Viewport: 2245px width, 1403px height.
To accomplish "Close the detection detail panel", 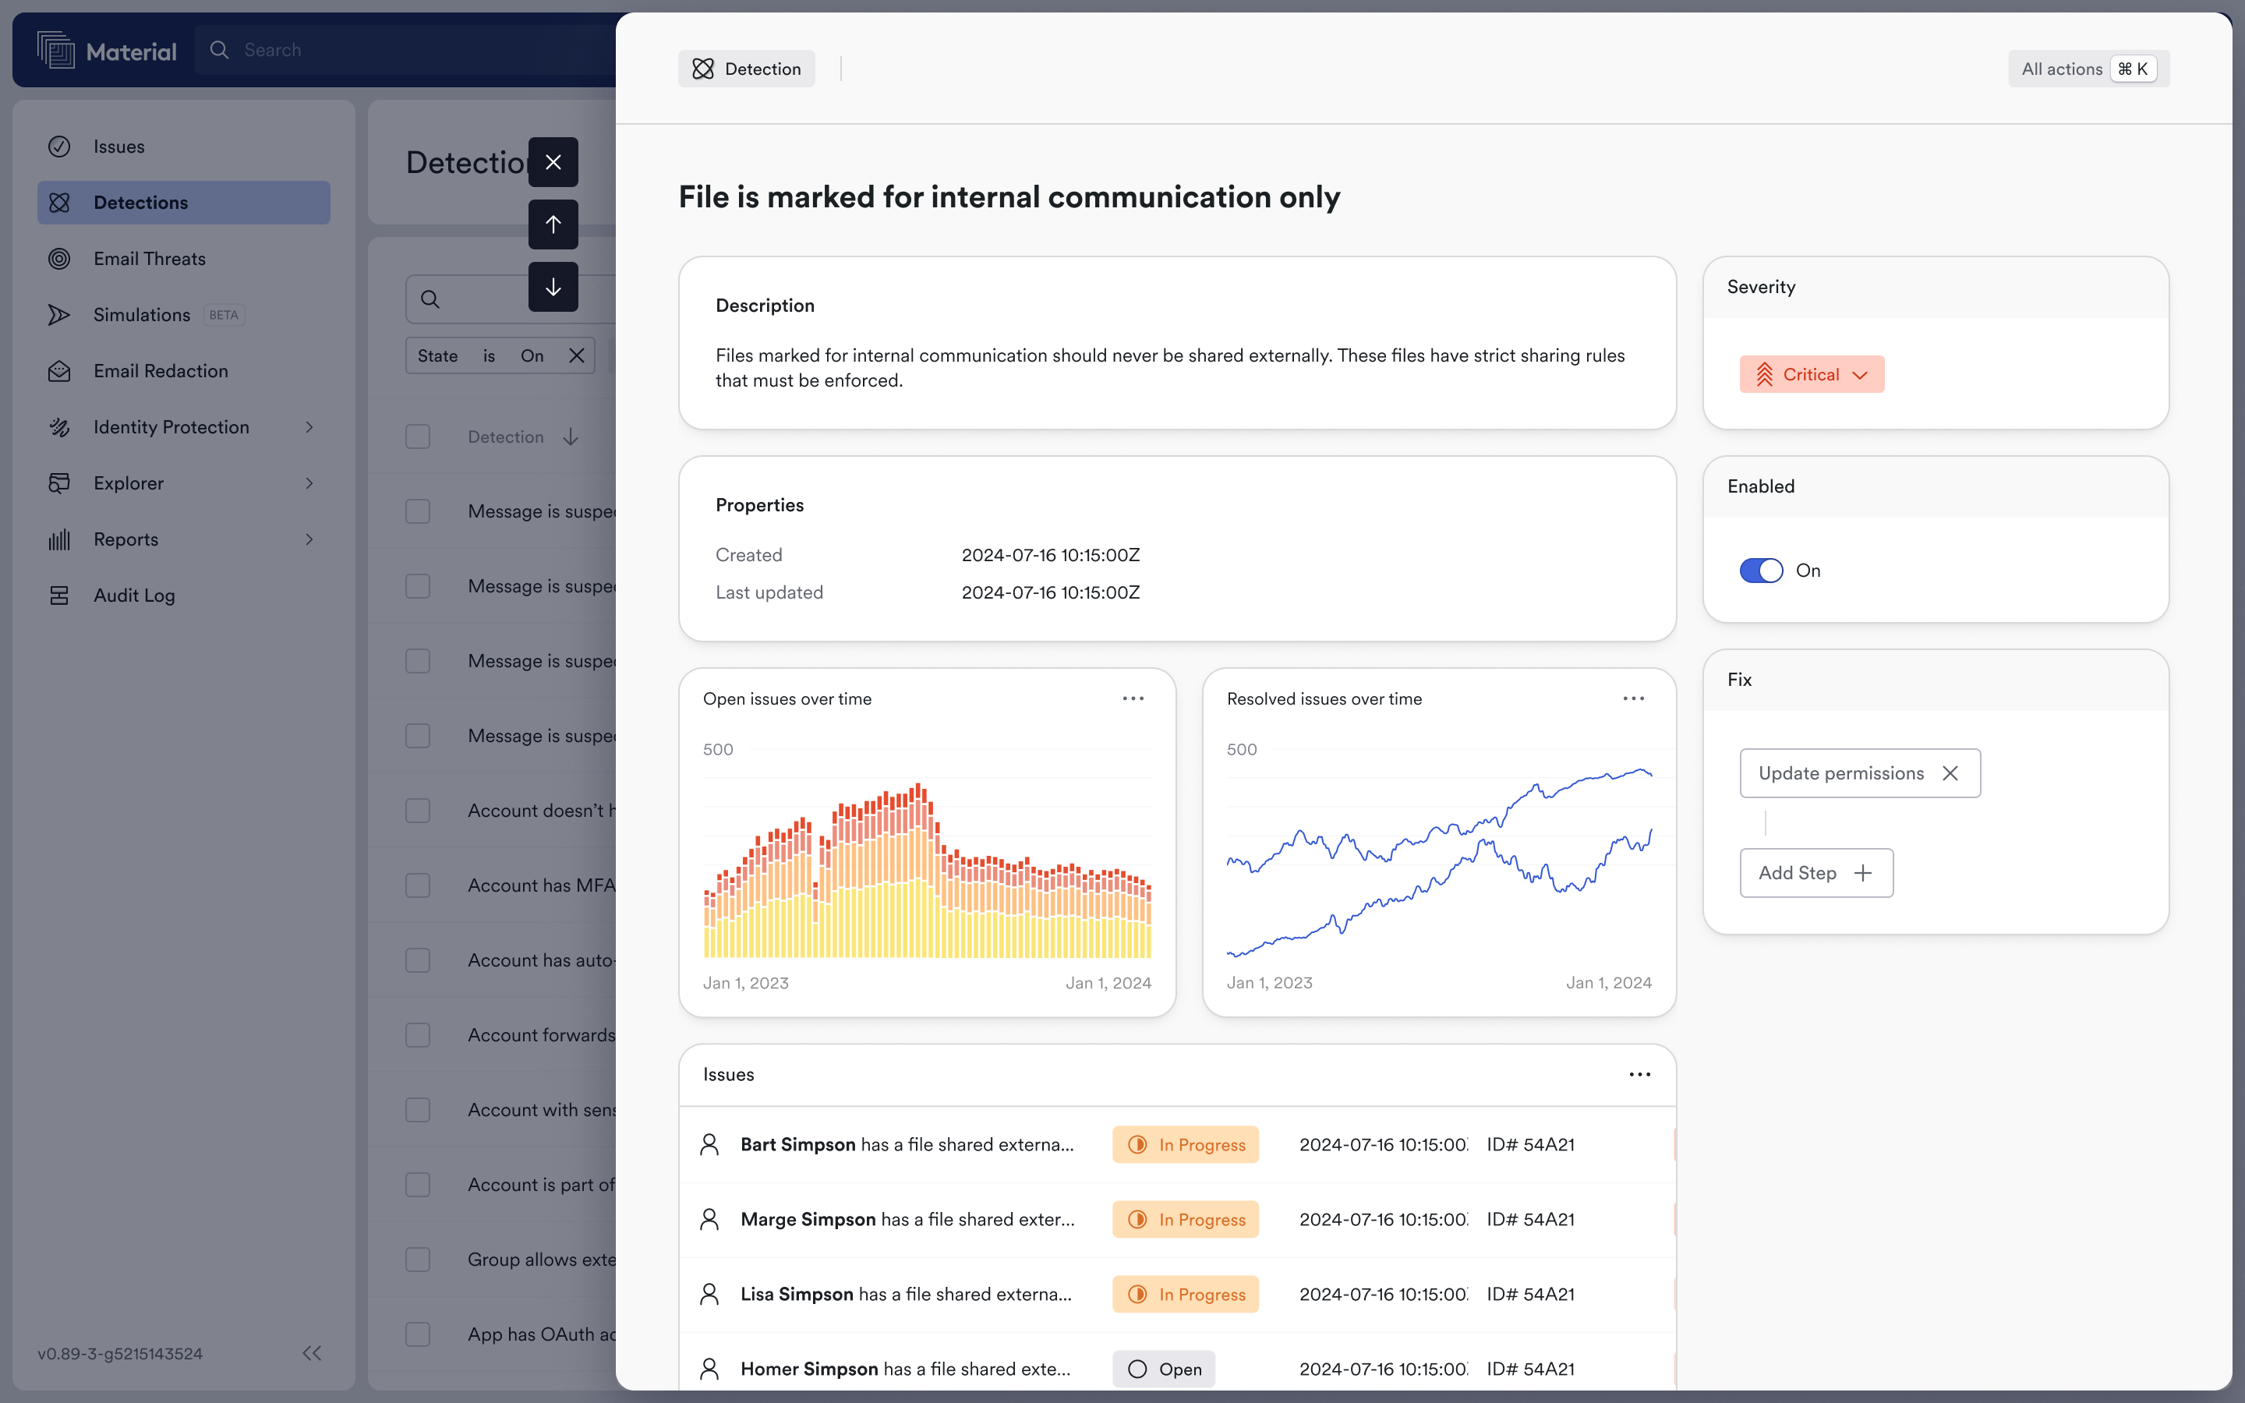I will pos(553,162).
